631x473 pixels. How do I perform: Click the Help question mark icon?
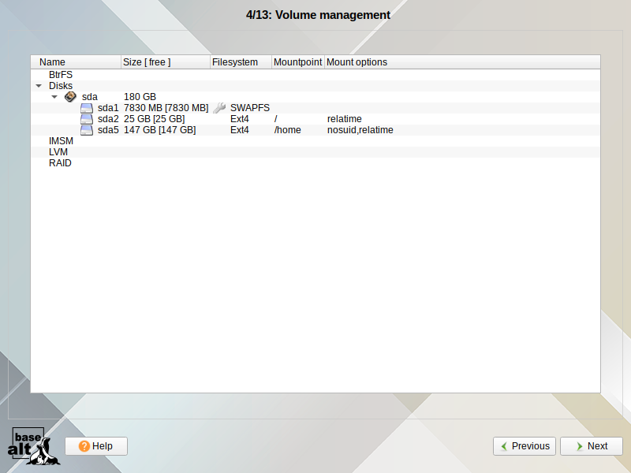84,446
